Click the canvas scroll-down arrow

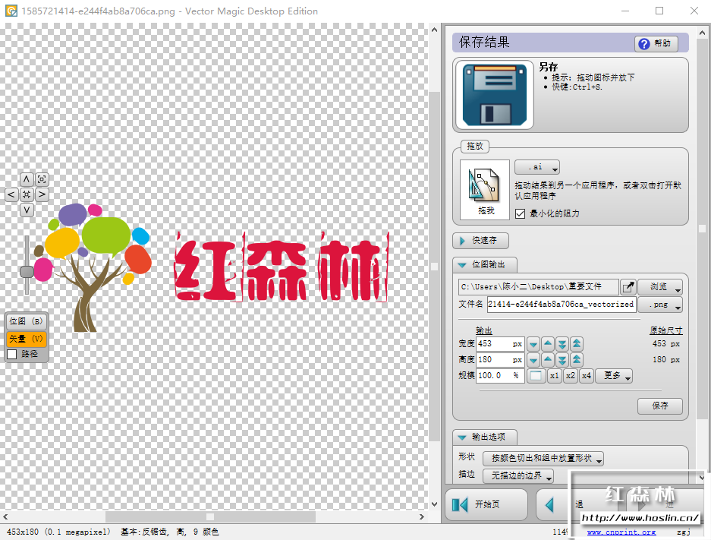[434, 504]
